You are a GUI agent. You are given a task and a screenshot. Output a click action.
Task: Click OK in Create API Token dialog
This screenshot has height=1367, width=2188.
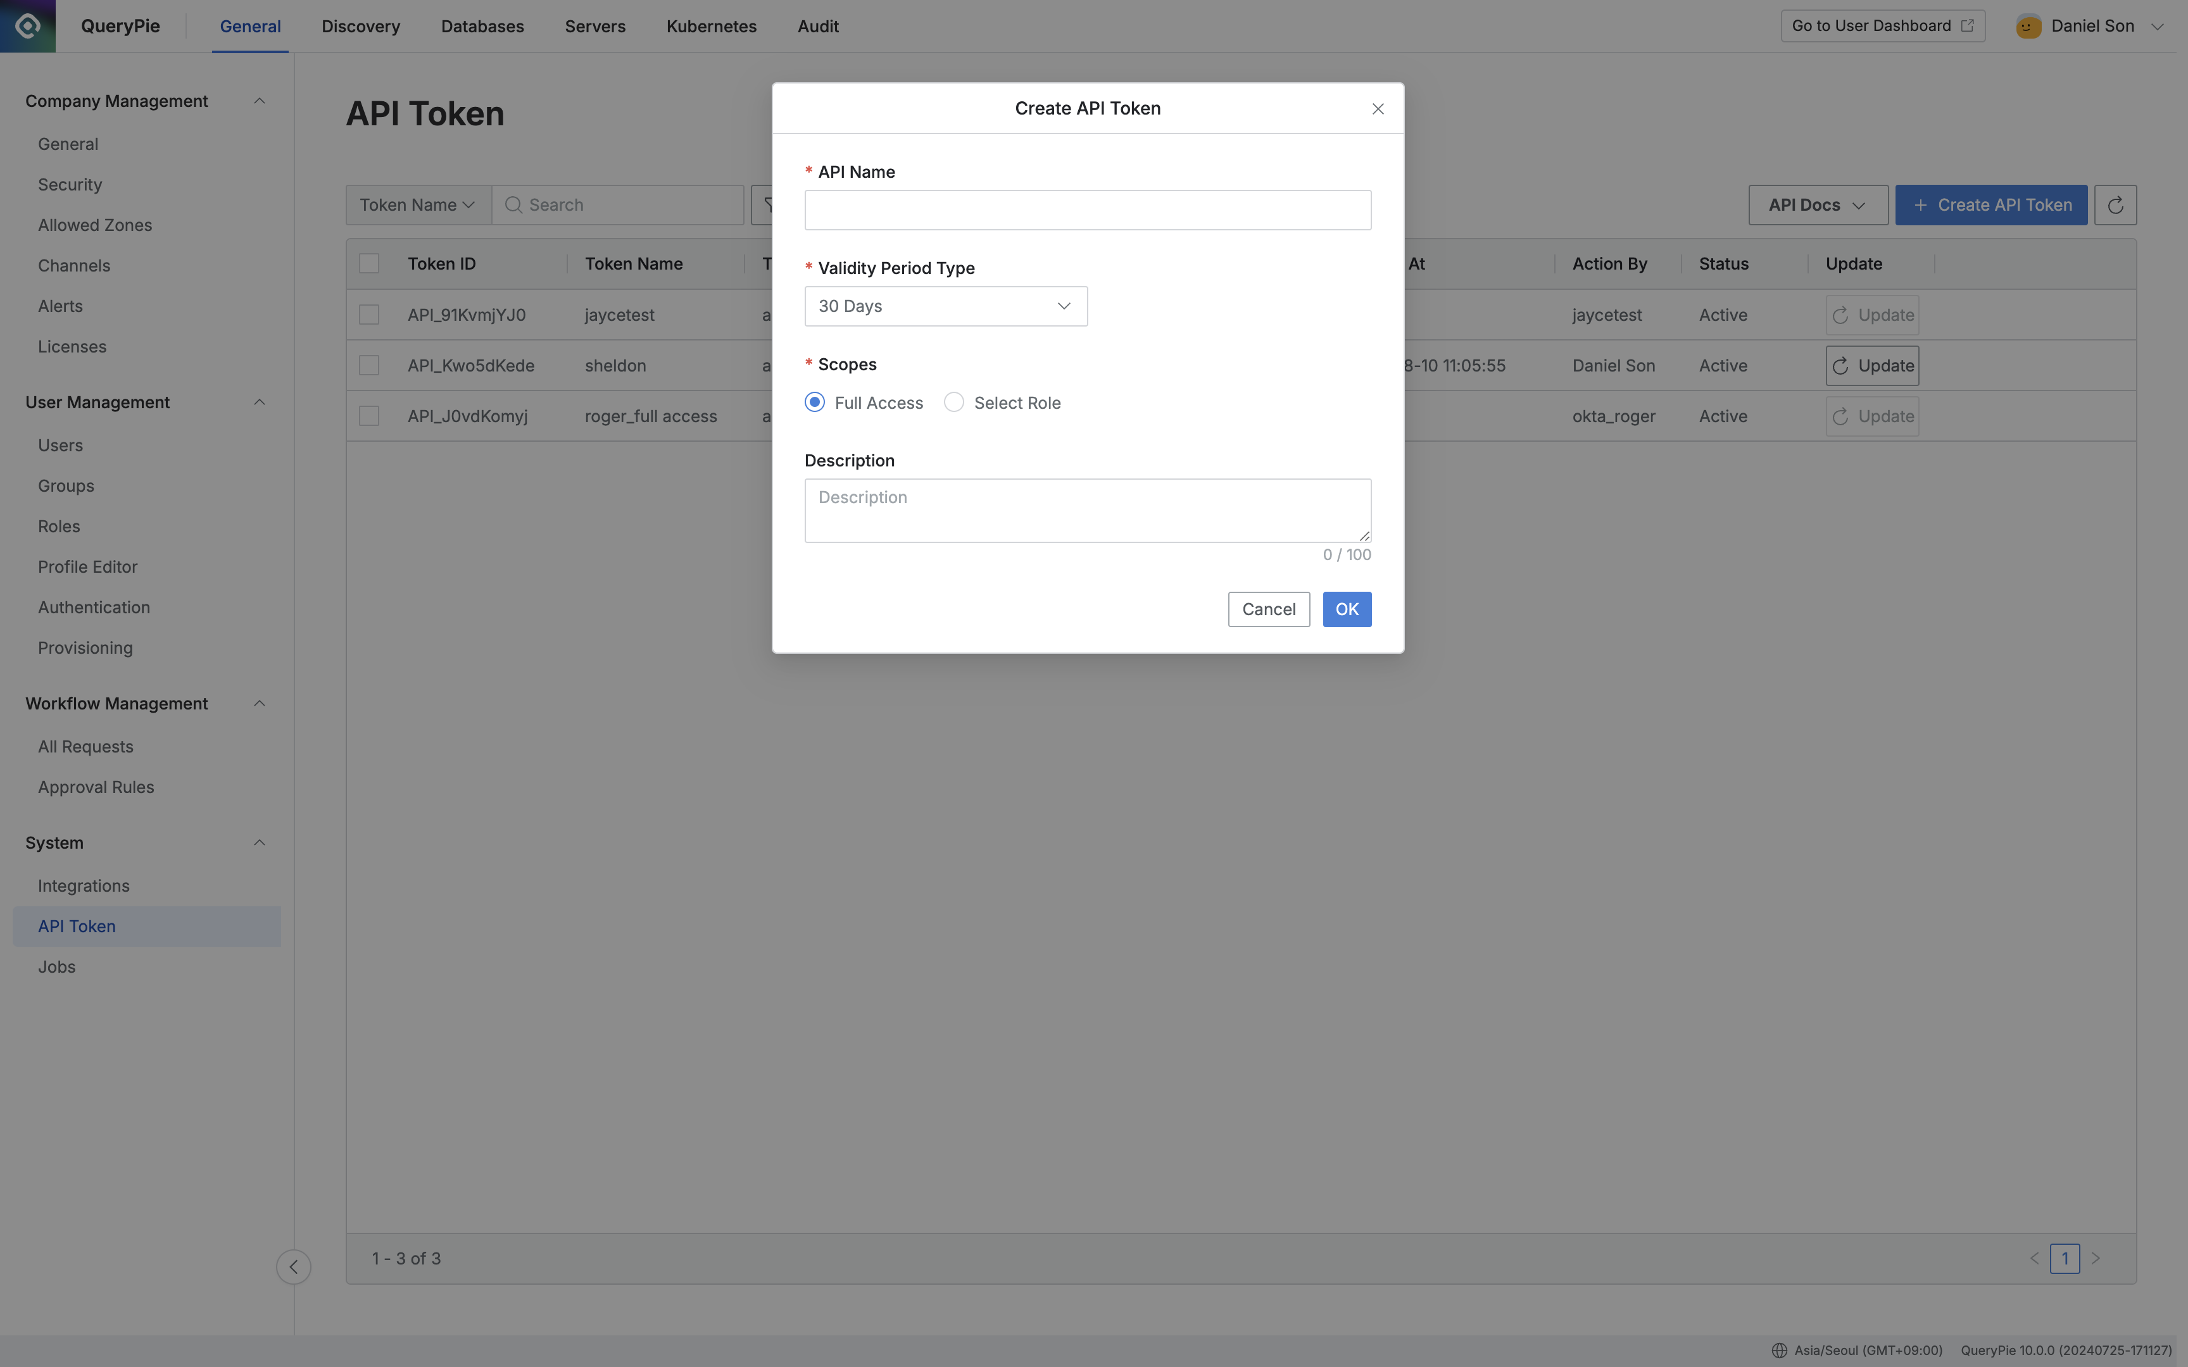click(x=1347, y=609)
